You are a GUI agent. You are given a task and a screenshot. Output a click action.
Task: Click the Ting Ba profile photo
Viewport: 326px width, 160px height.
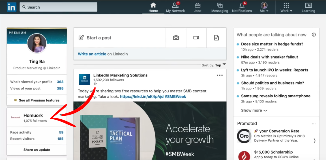click(37, 43)
